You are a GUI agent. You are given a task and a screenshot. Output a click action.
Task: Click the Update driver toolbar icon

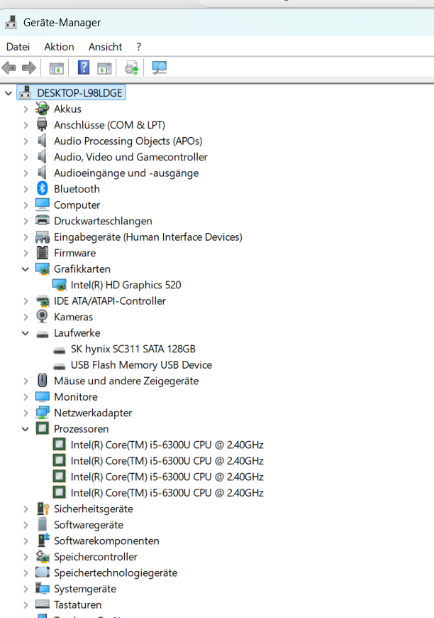coord(132,67)
